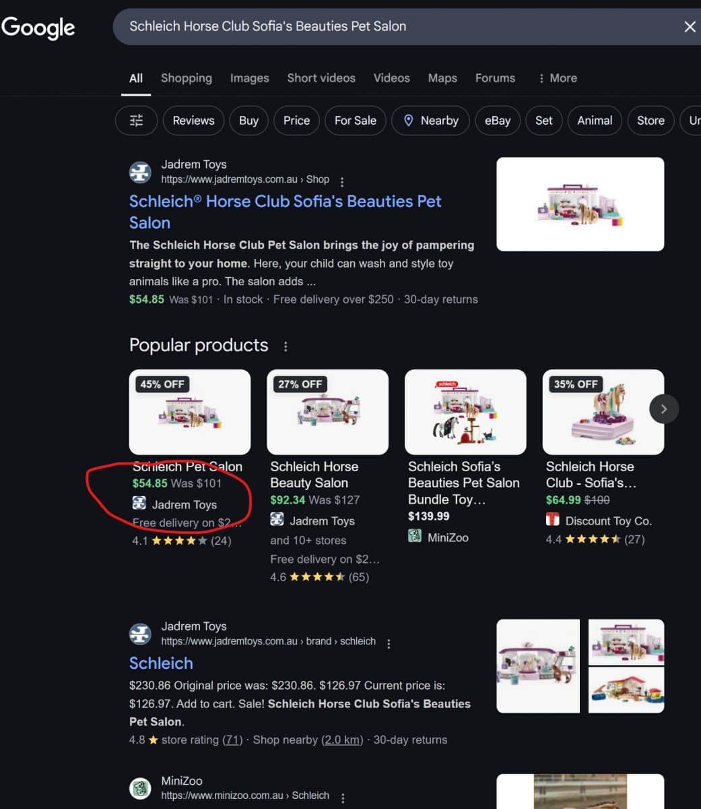Click Jadrem Toys favicon on first result
The height and width of the screenshot is (809, 701).
click(140, 172)
